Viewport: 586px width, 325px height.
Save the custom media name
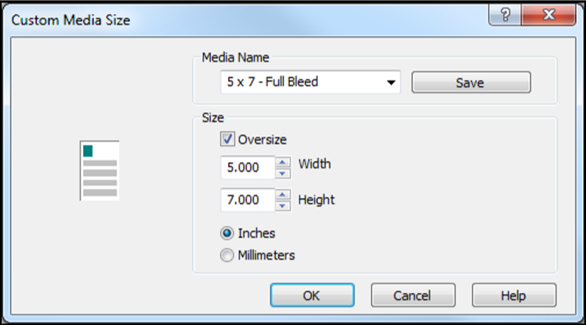coord(471,83)
